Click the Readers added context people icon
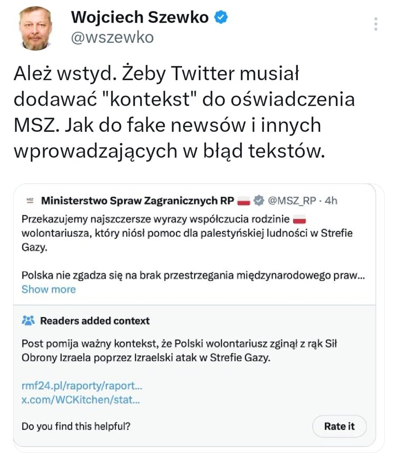The height and width of the screenshot is (453, 398). click(28, 320)
